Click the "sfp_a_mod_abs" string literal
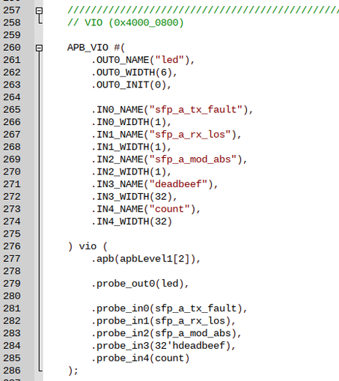This screenshot has width=339, height=381. click(x=193, y=159)
